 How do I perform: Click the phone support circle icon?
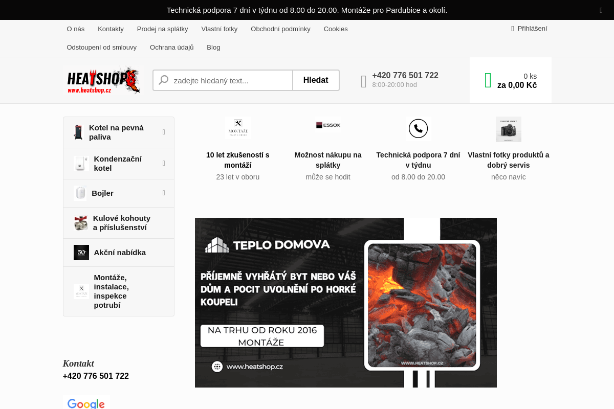pos(419,129)
